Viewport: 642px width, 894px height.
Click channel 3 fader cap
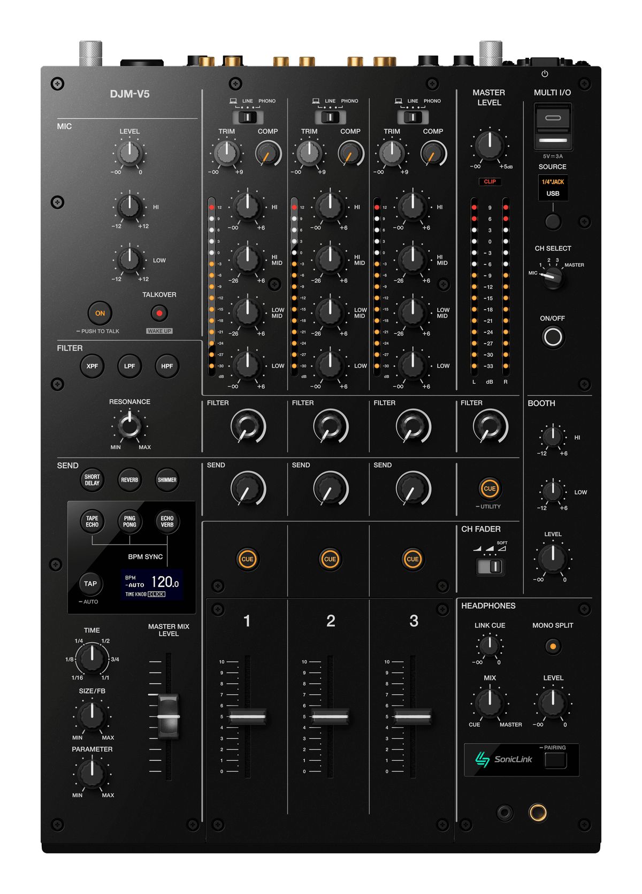[x=412, y=716]
